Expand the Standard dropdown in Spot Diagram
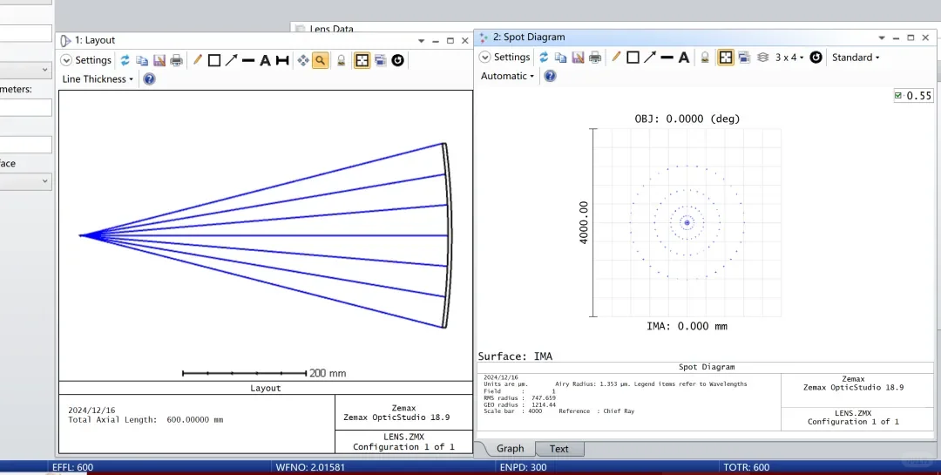The height and width of the screenshot is (475, 941). [856, 57]
